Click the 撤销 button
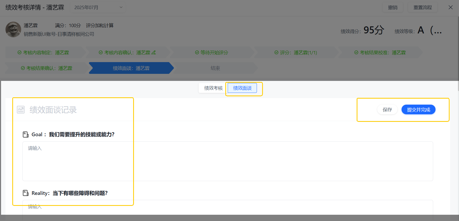459x221 pixels. [393, 8]
